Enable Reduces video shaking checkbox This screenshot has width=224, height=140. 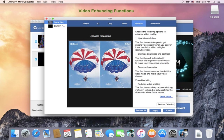(x=136, y=84)
